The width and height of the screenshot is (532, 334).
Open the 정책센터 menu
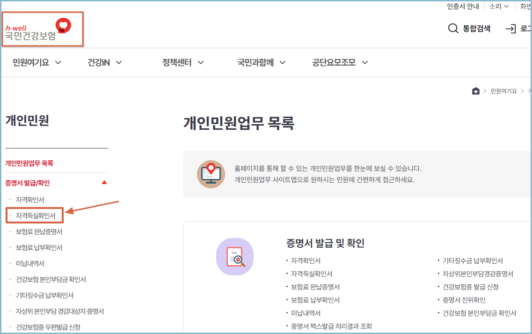(x=176, y=62)
